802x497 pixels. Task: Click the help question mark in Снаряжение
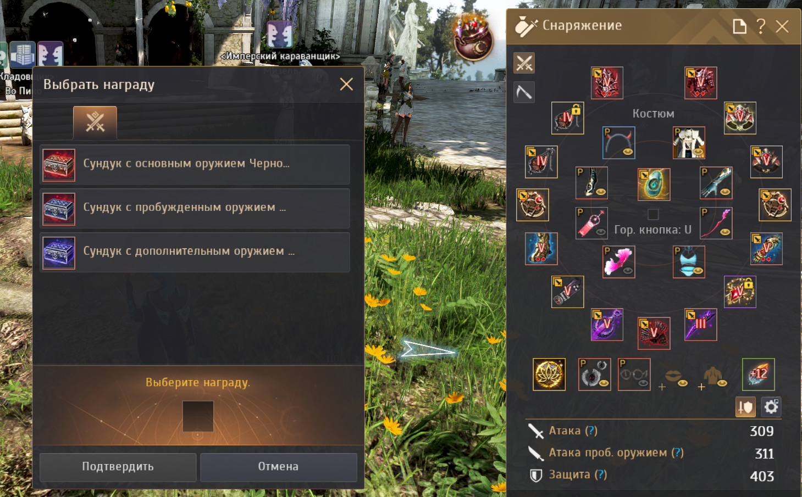pyautogui.click(x=761, y=26)
